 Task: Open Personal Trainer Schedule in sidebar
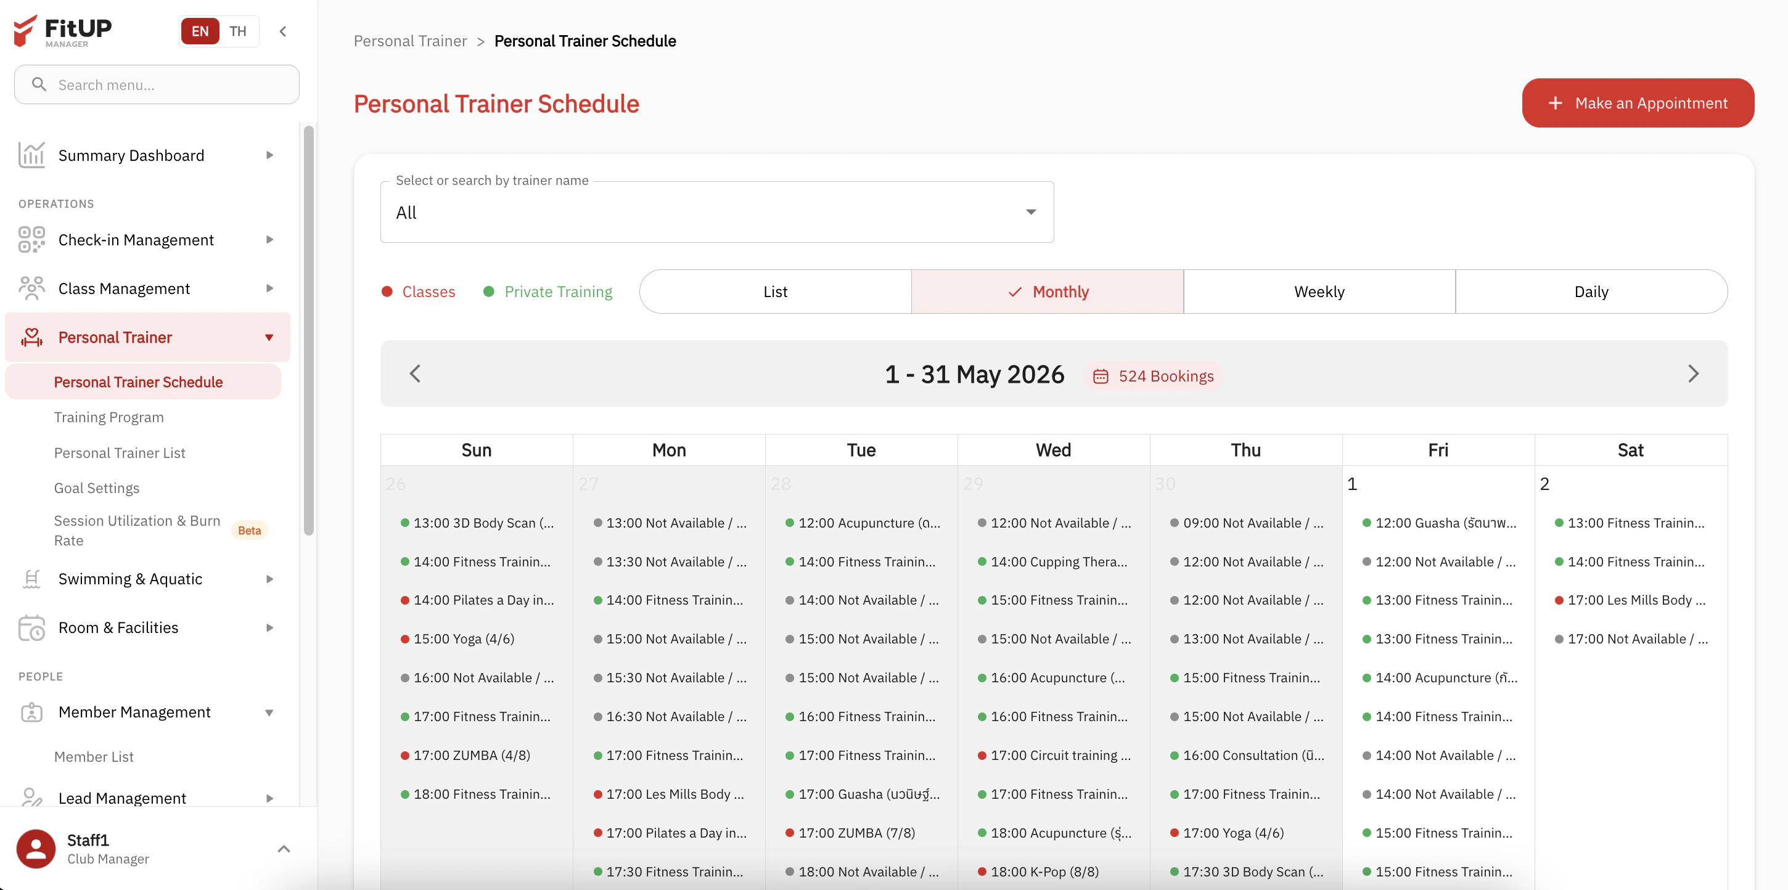tap(143, 382)
